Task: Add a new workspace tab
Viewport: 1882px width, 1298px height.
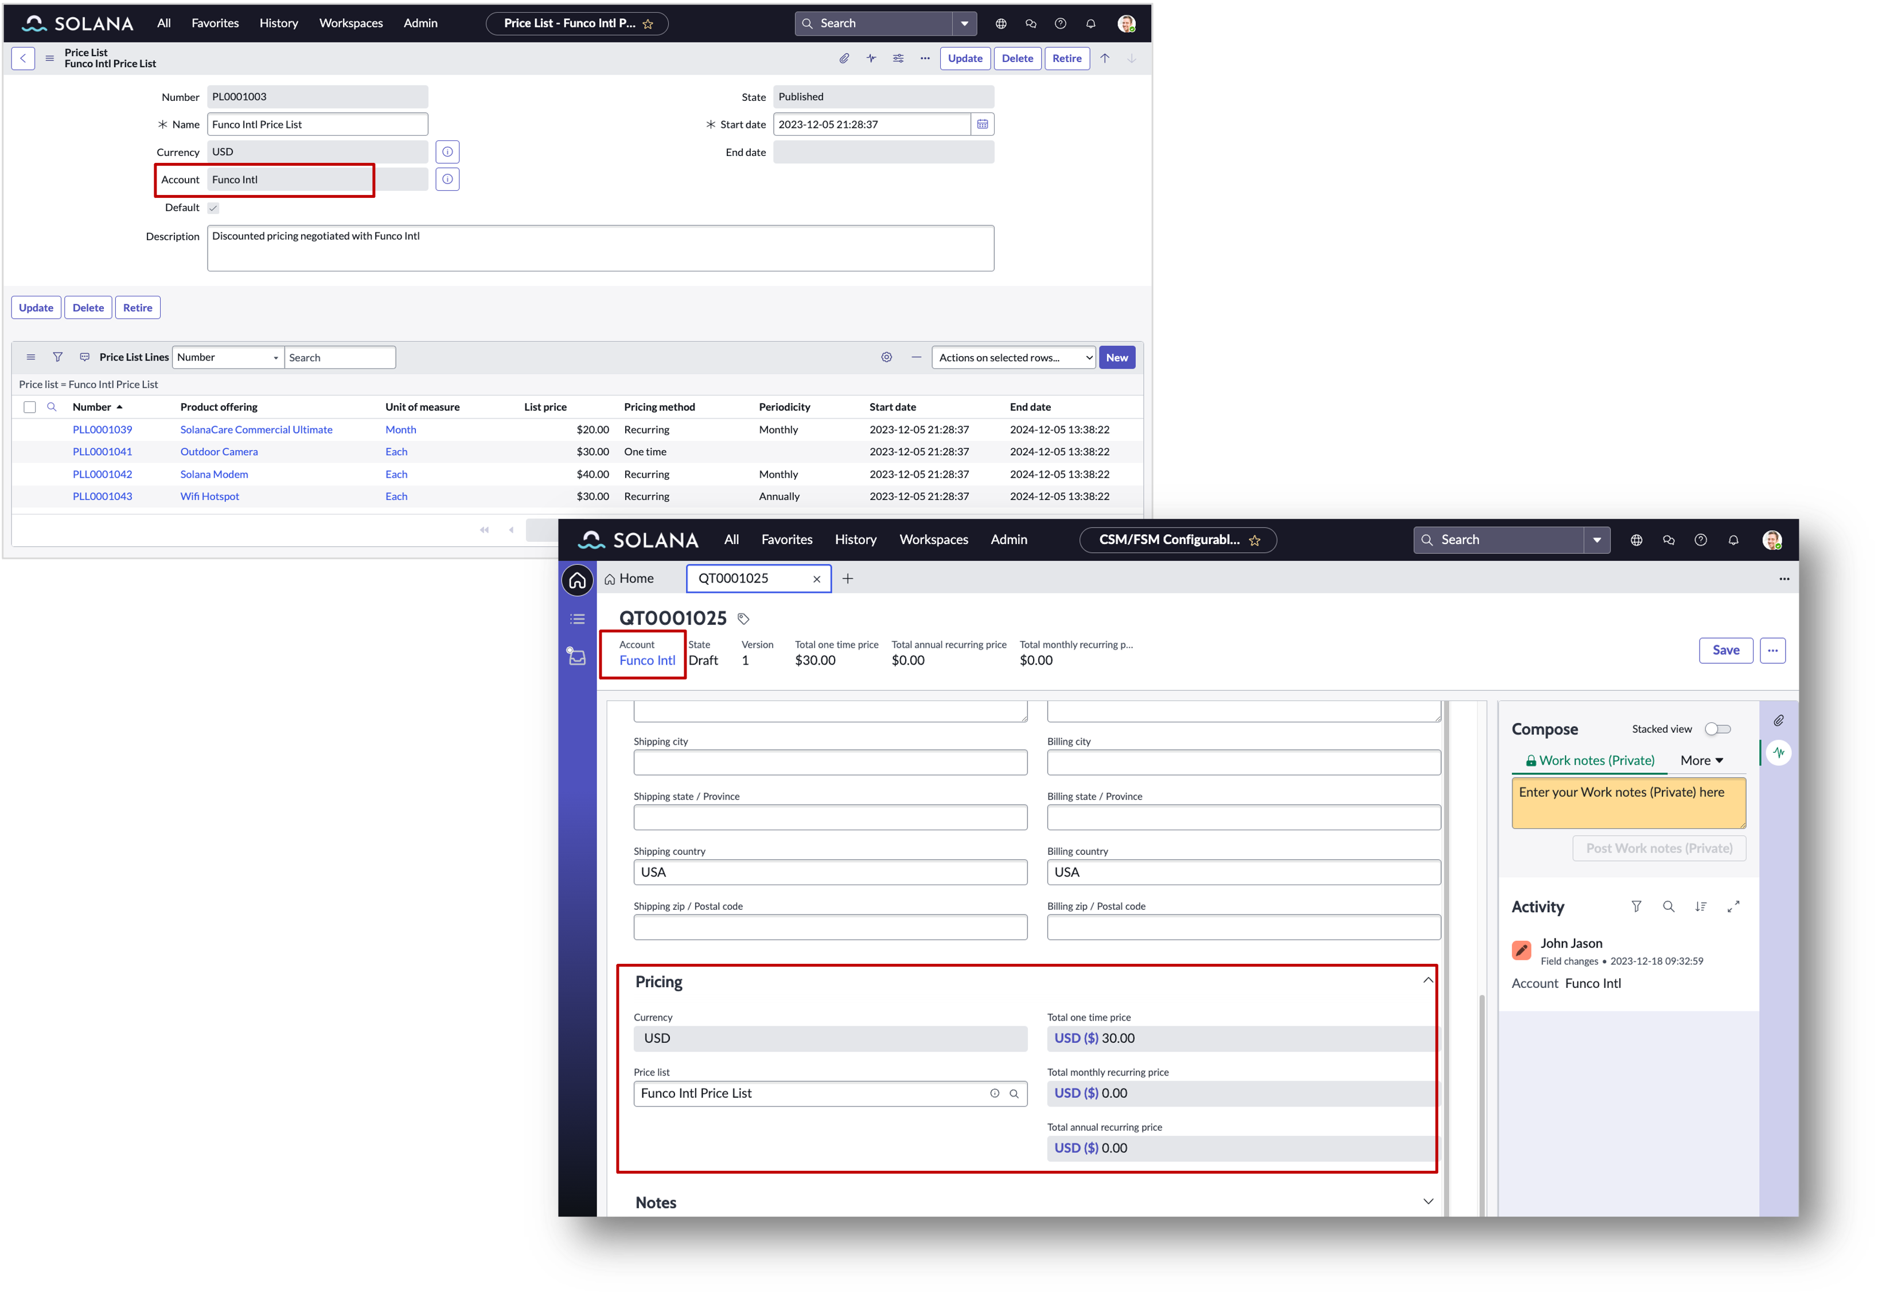Action: [847, 578]
